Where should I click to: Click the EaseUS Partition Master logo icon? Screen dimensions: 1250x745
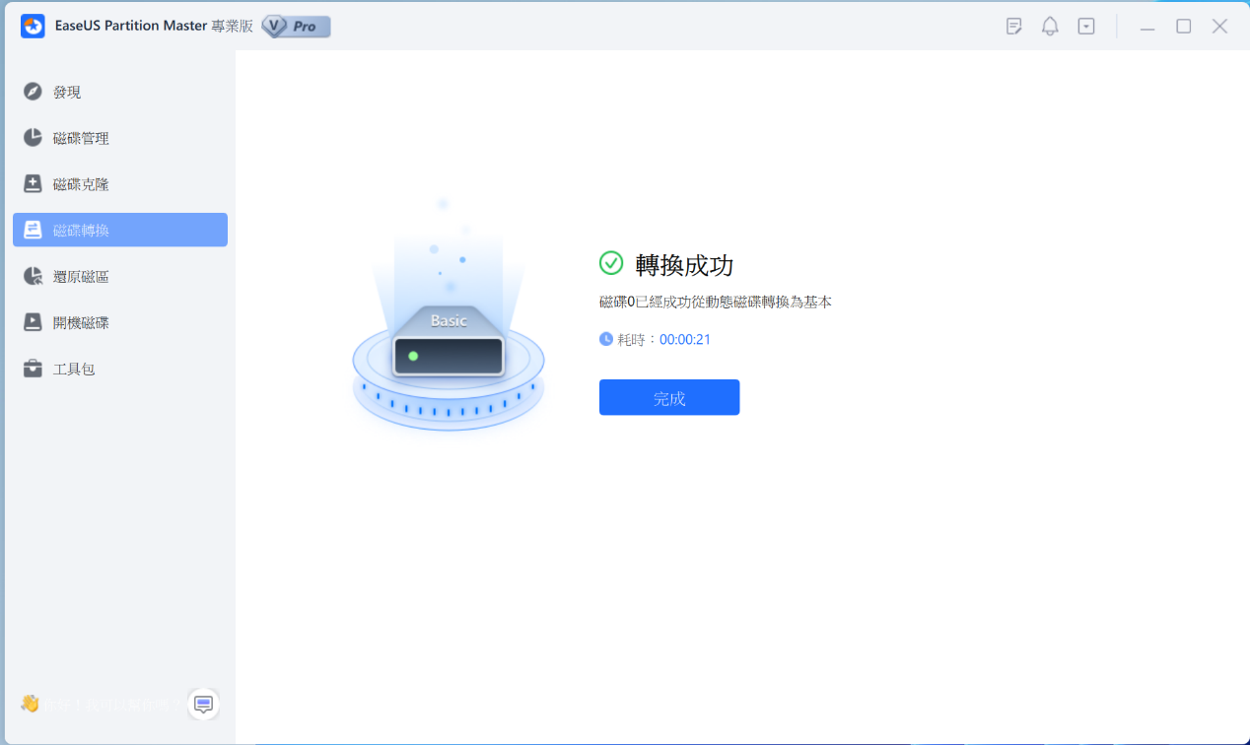click(x=33, y=27)
